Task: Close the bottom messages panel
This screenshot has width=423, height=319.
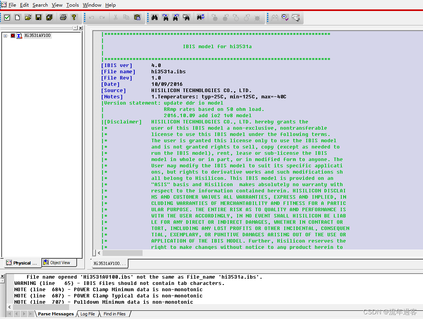Action: (x=2, y=276)
